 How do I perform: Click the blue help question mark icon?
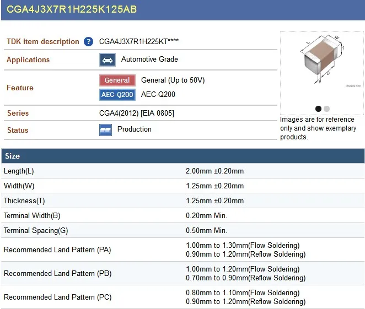tap(88, 42)
